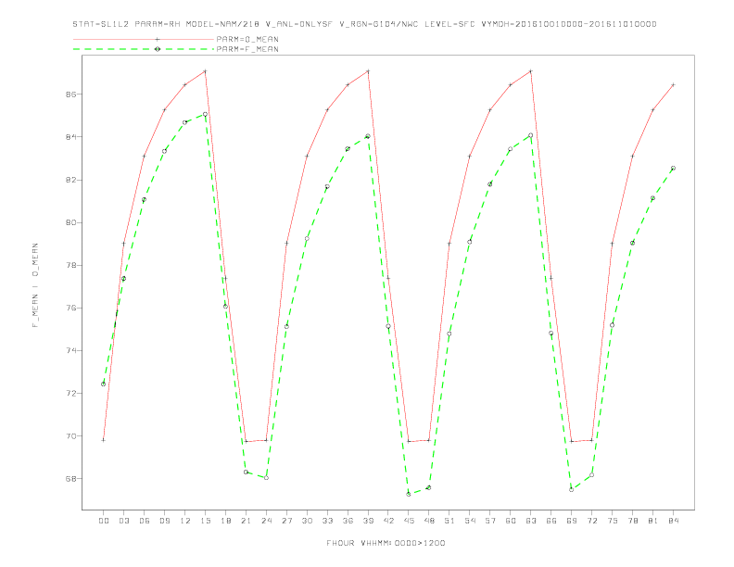Image resolution: width=734 pixels, height=567 pixels.
Task: Click the y-axis label F_MEAN | O_MEAN
Action: coord(35,285)
